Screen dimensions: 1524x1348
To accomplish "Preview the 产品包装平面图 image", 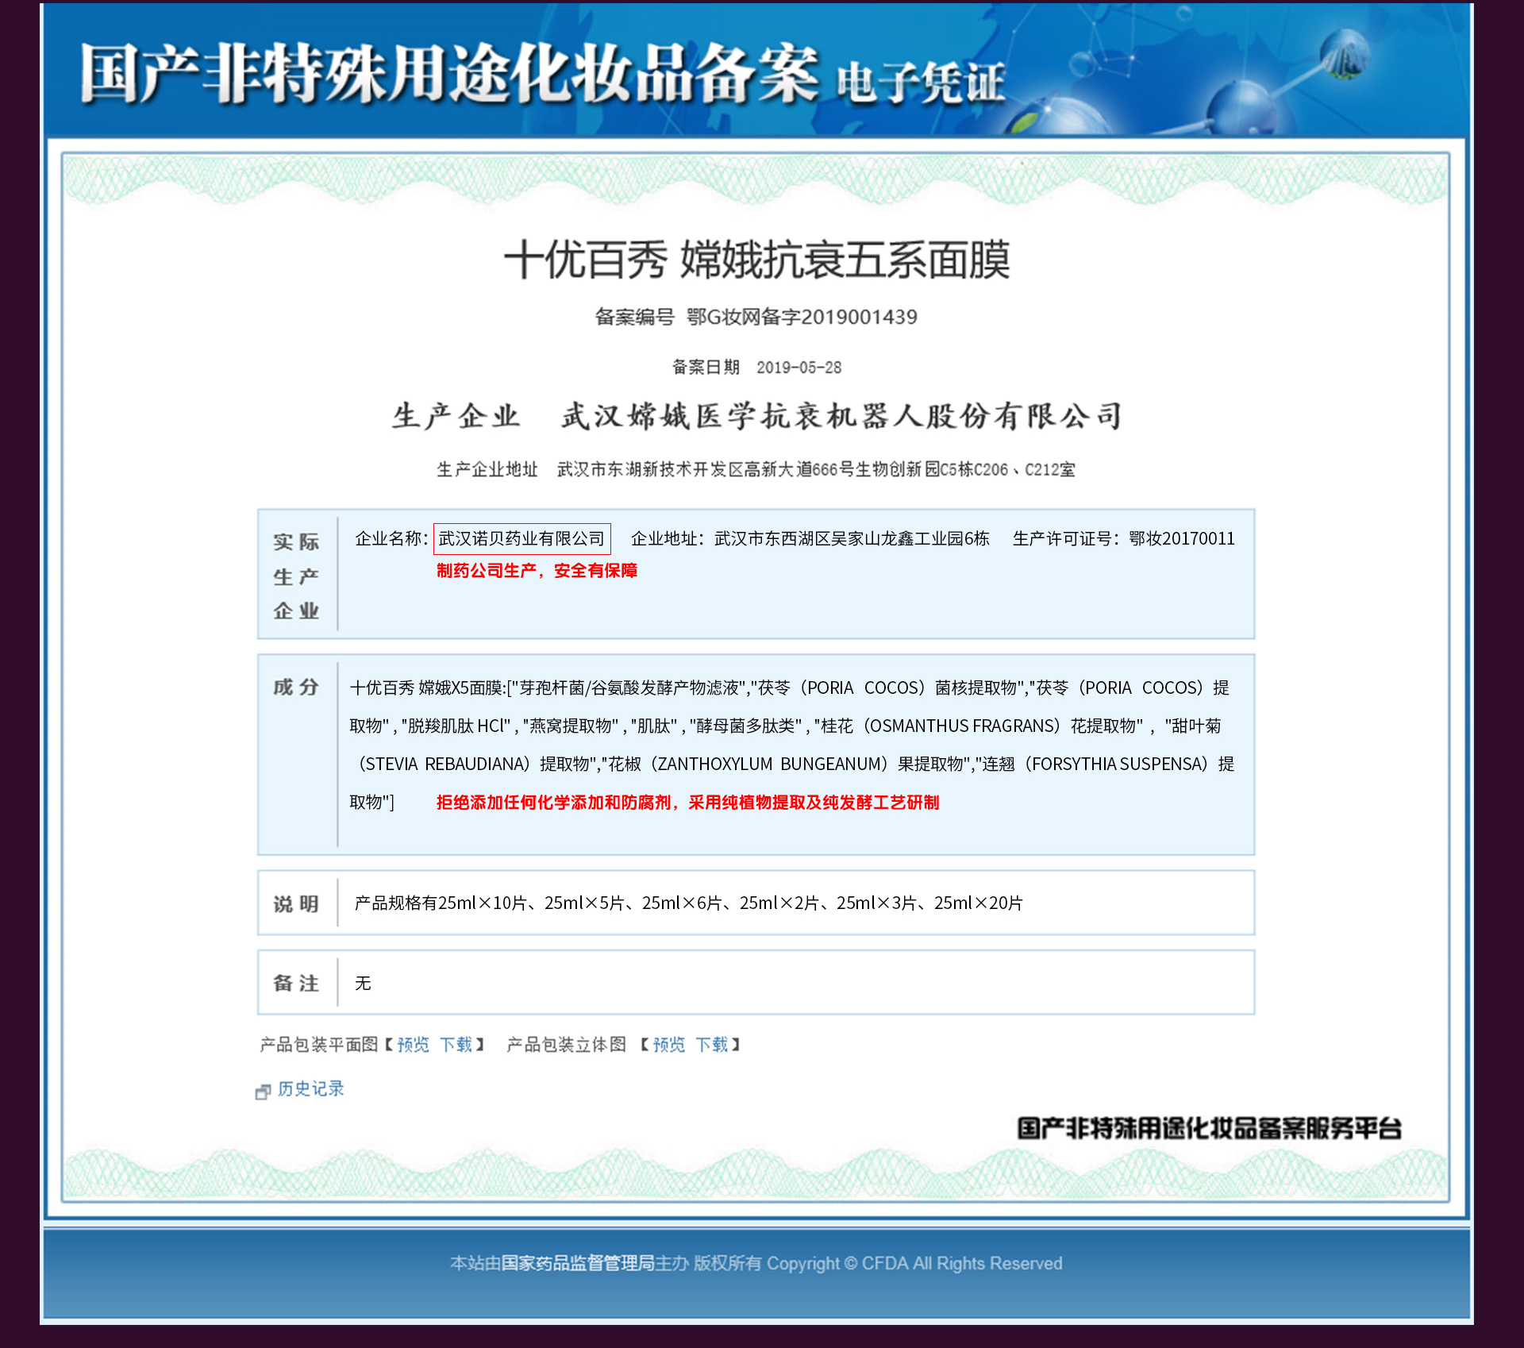I will pos(414,1045).
